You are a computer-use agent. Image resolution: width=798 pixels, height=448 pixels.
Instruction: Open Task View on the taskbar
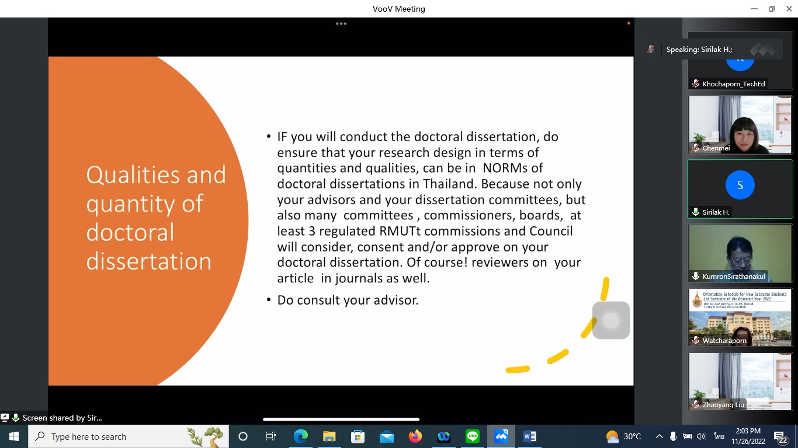point(271,436)
